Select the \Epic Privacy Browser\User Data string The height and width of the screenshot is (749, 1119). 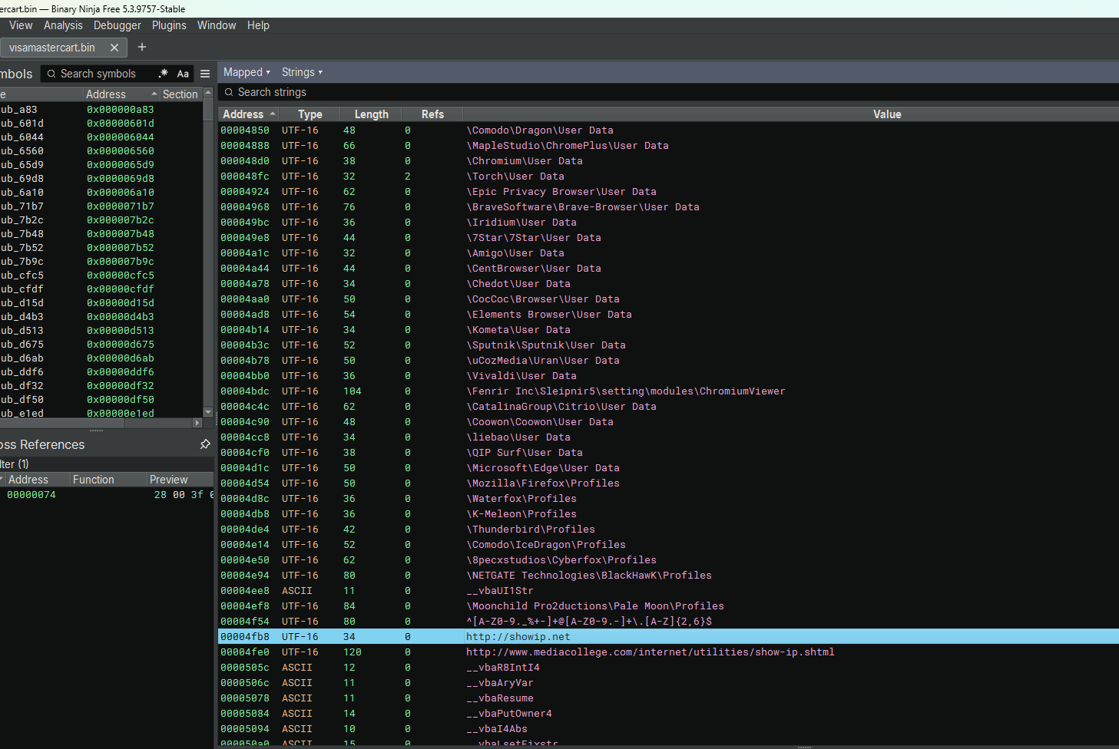click(668, 192)
